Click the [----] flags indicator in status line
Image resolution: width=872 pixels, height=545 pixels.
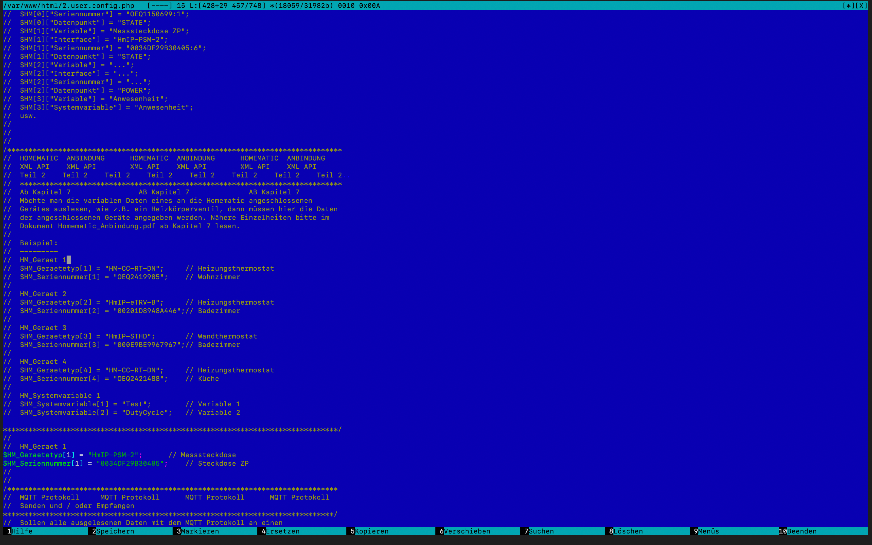click(160, 5)
